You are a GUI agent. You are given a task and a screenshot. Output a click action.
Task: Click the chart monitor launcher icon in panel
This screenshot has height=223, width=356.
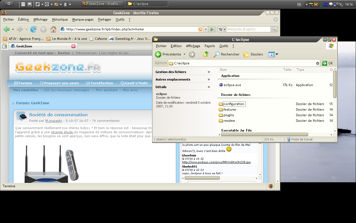[23, 4]
